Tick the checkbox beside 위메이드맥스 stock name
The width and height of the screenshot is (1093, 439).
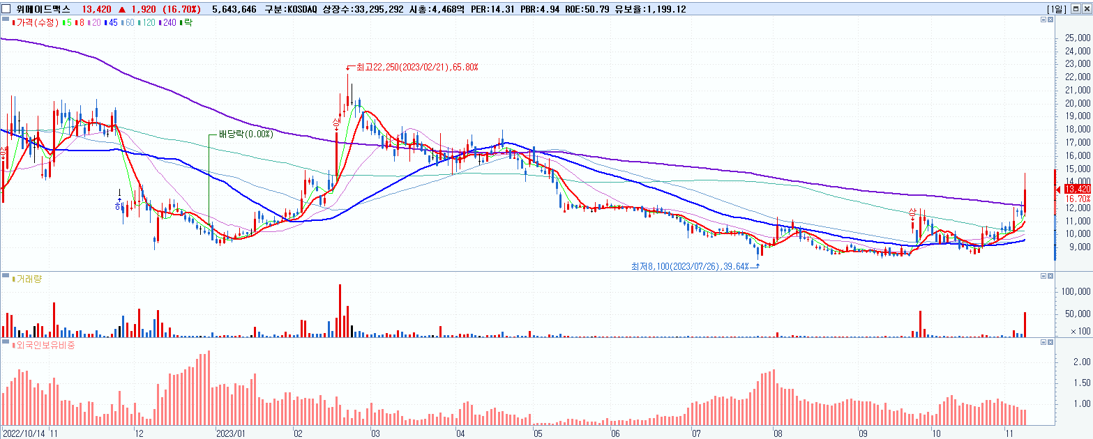pos(6,9)
